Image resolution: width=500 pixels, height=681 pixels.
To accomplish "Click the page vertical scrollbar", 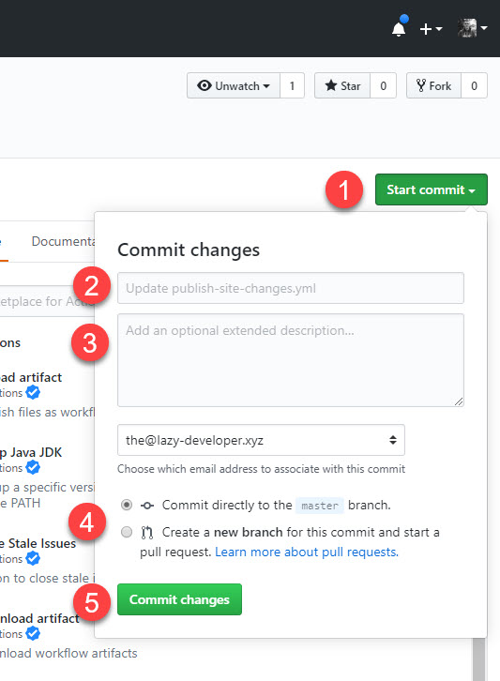I will [x=478, y=659].
